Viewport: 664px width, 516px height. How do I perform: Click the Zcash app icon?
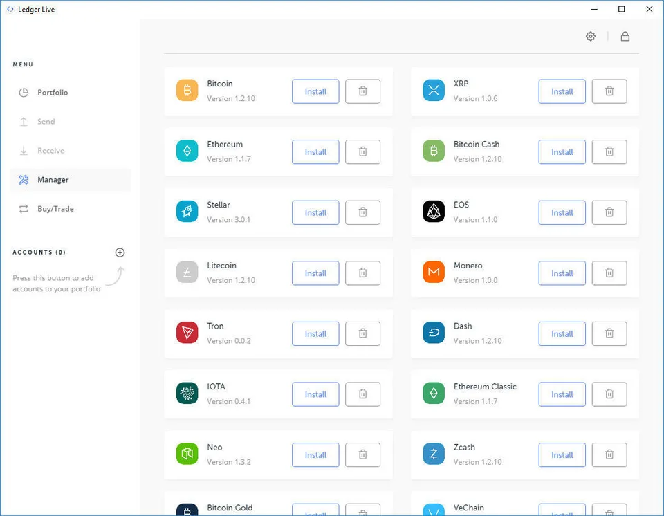click(x=434, y=454)
